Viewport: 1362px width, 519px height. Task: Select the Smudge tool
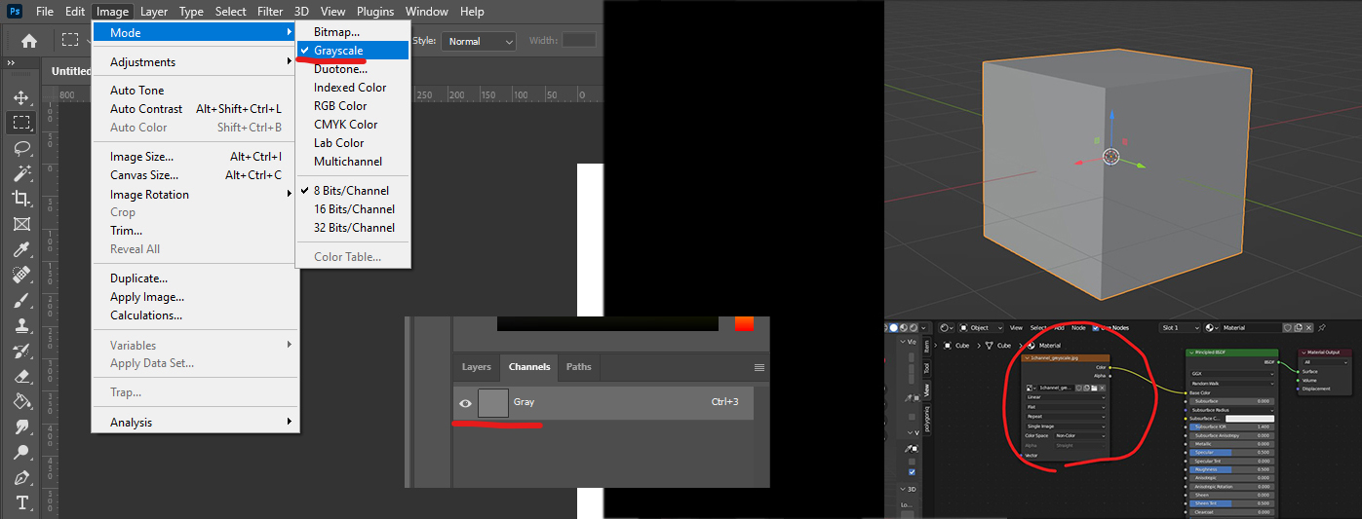point(20,426)
